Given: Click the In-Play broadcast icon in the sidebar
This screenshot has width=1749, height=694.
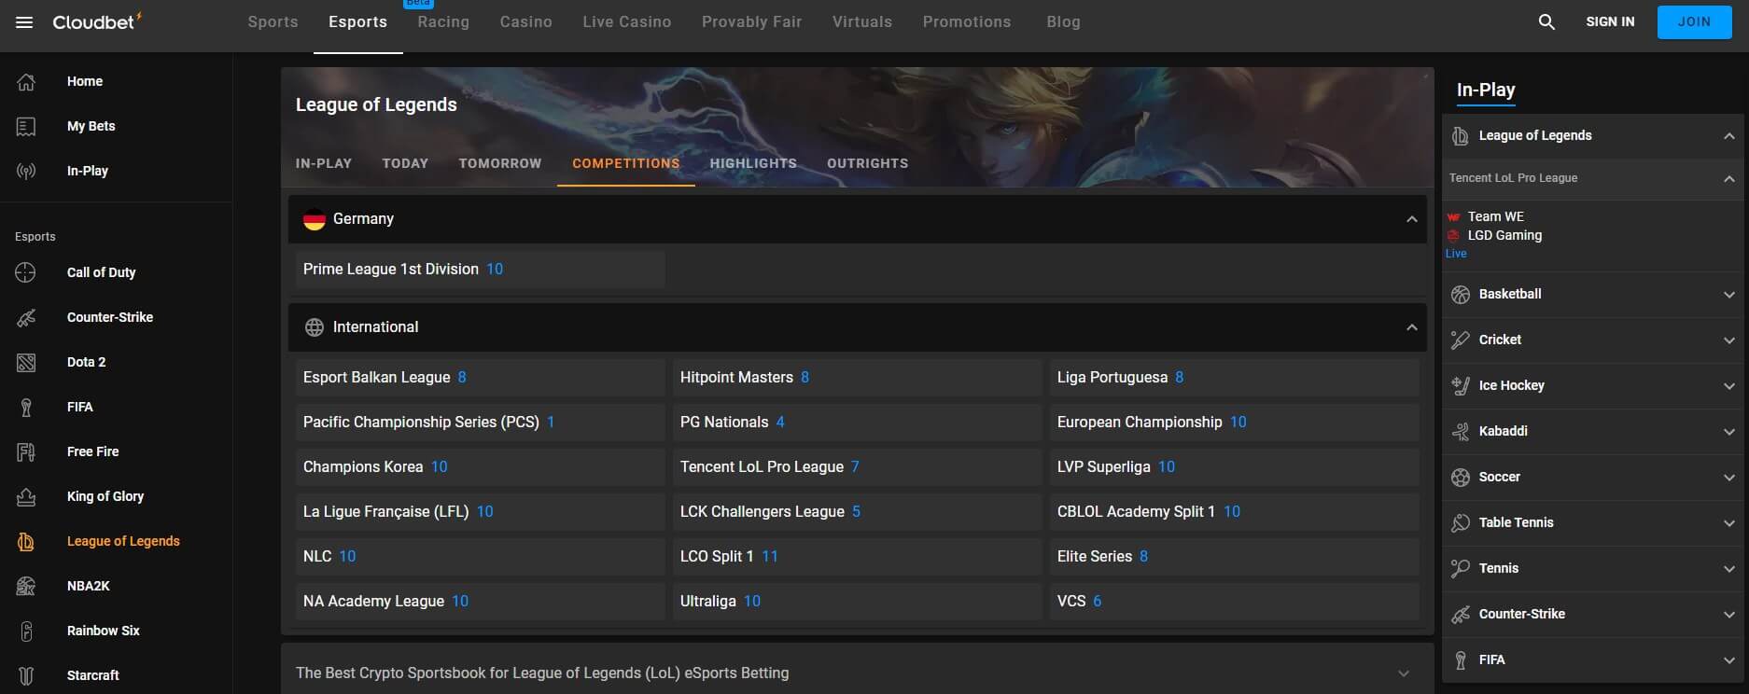Looking at the screenshot, I should 26,171.
